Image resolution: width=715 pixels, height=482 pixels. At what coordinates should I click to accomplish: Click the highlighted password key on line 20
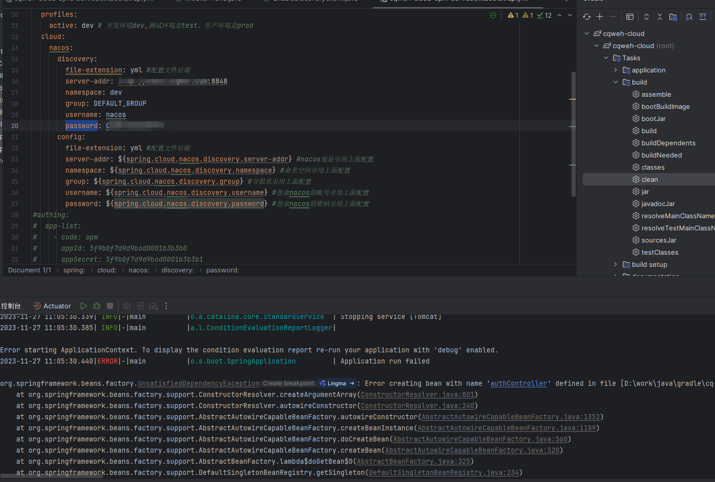pyautogui.click(x=82, y=126)
